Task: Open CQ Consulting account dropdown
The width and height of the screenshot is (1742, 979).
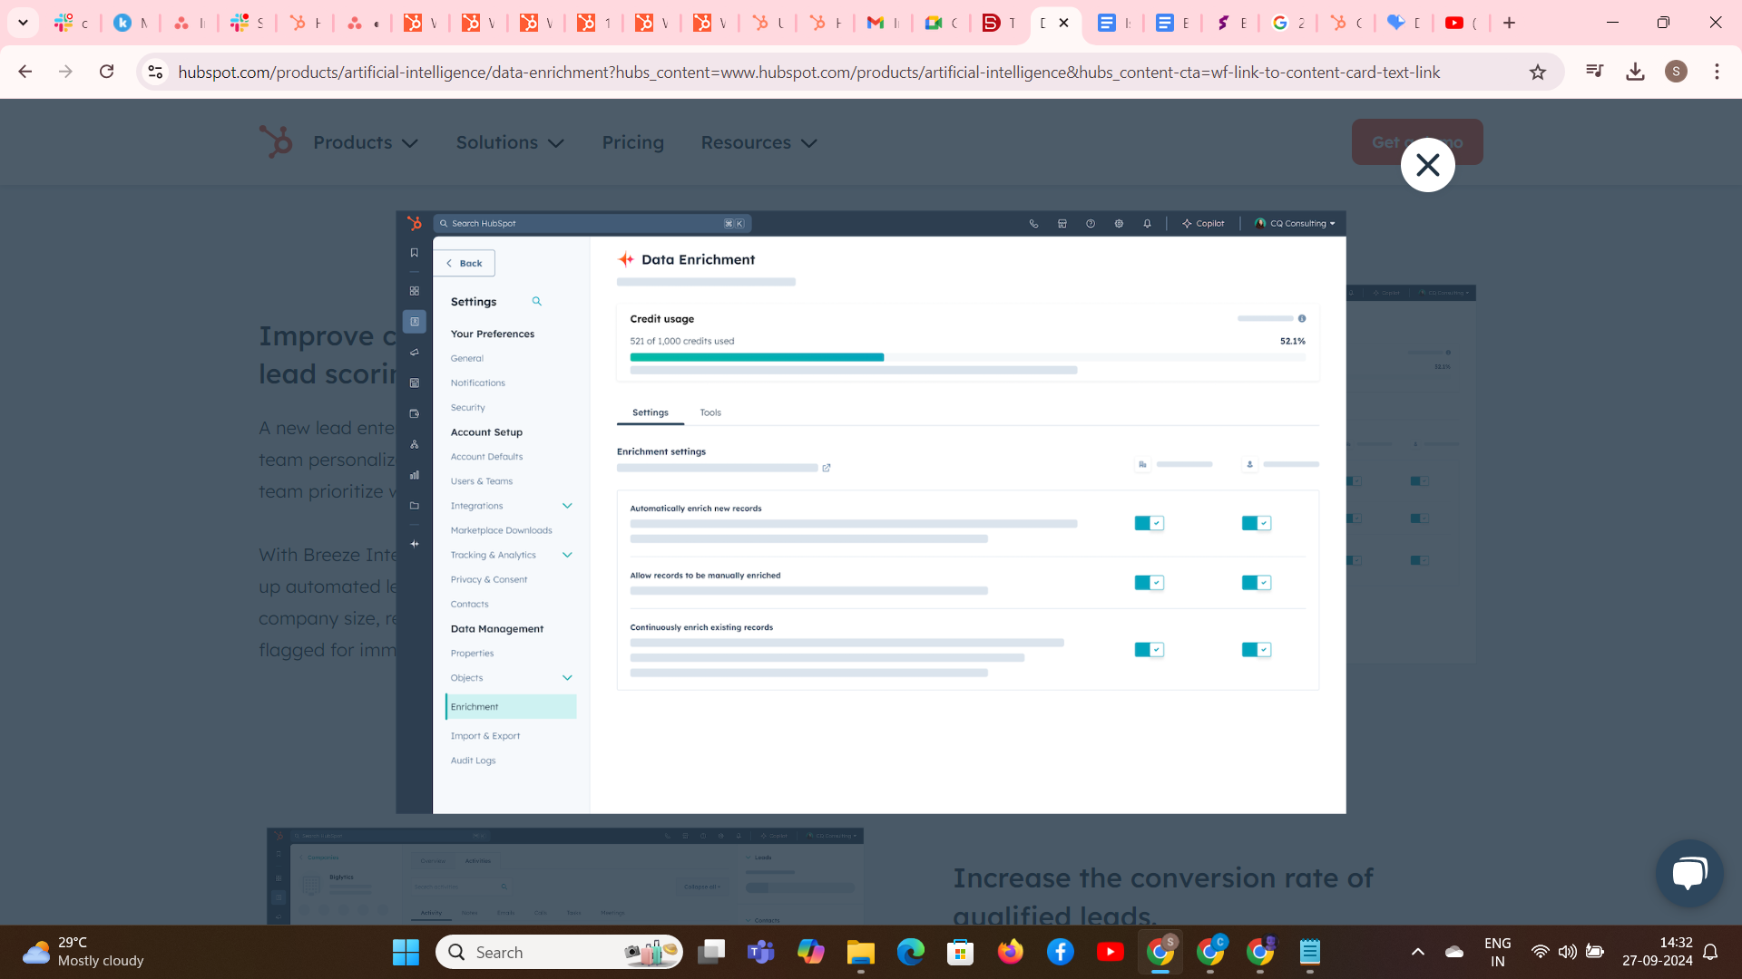Action: (x=1295, y=223)
